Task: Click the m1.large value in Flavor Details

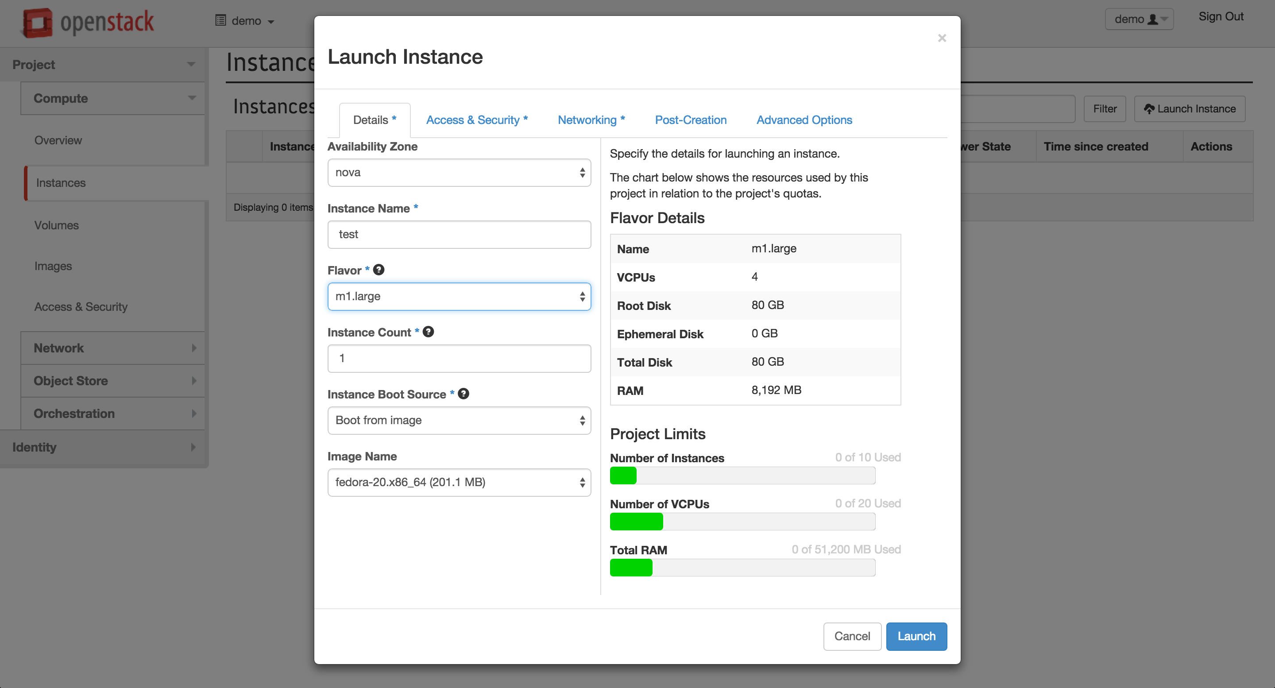Action: pos(773,248)
